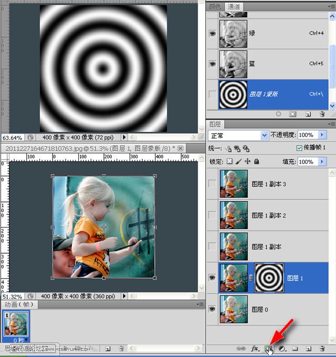The image size is (336, 357).
Task: Show the 图层 1 副本 layer
Action: (x=212, y=246)
